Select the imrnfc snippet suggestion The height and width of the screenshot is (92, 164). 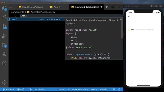coord(36,19)
